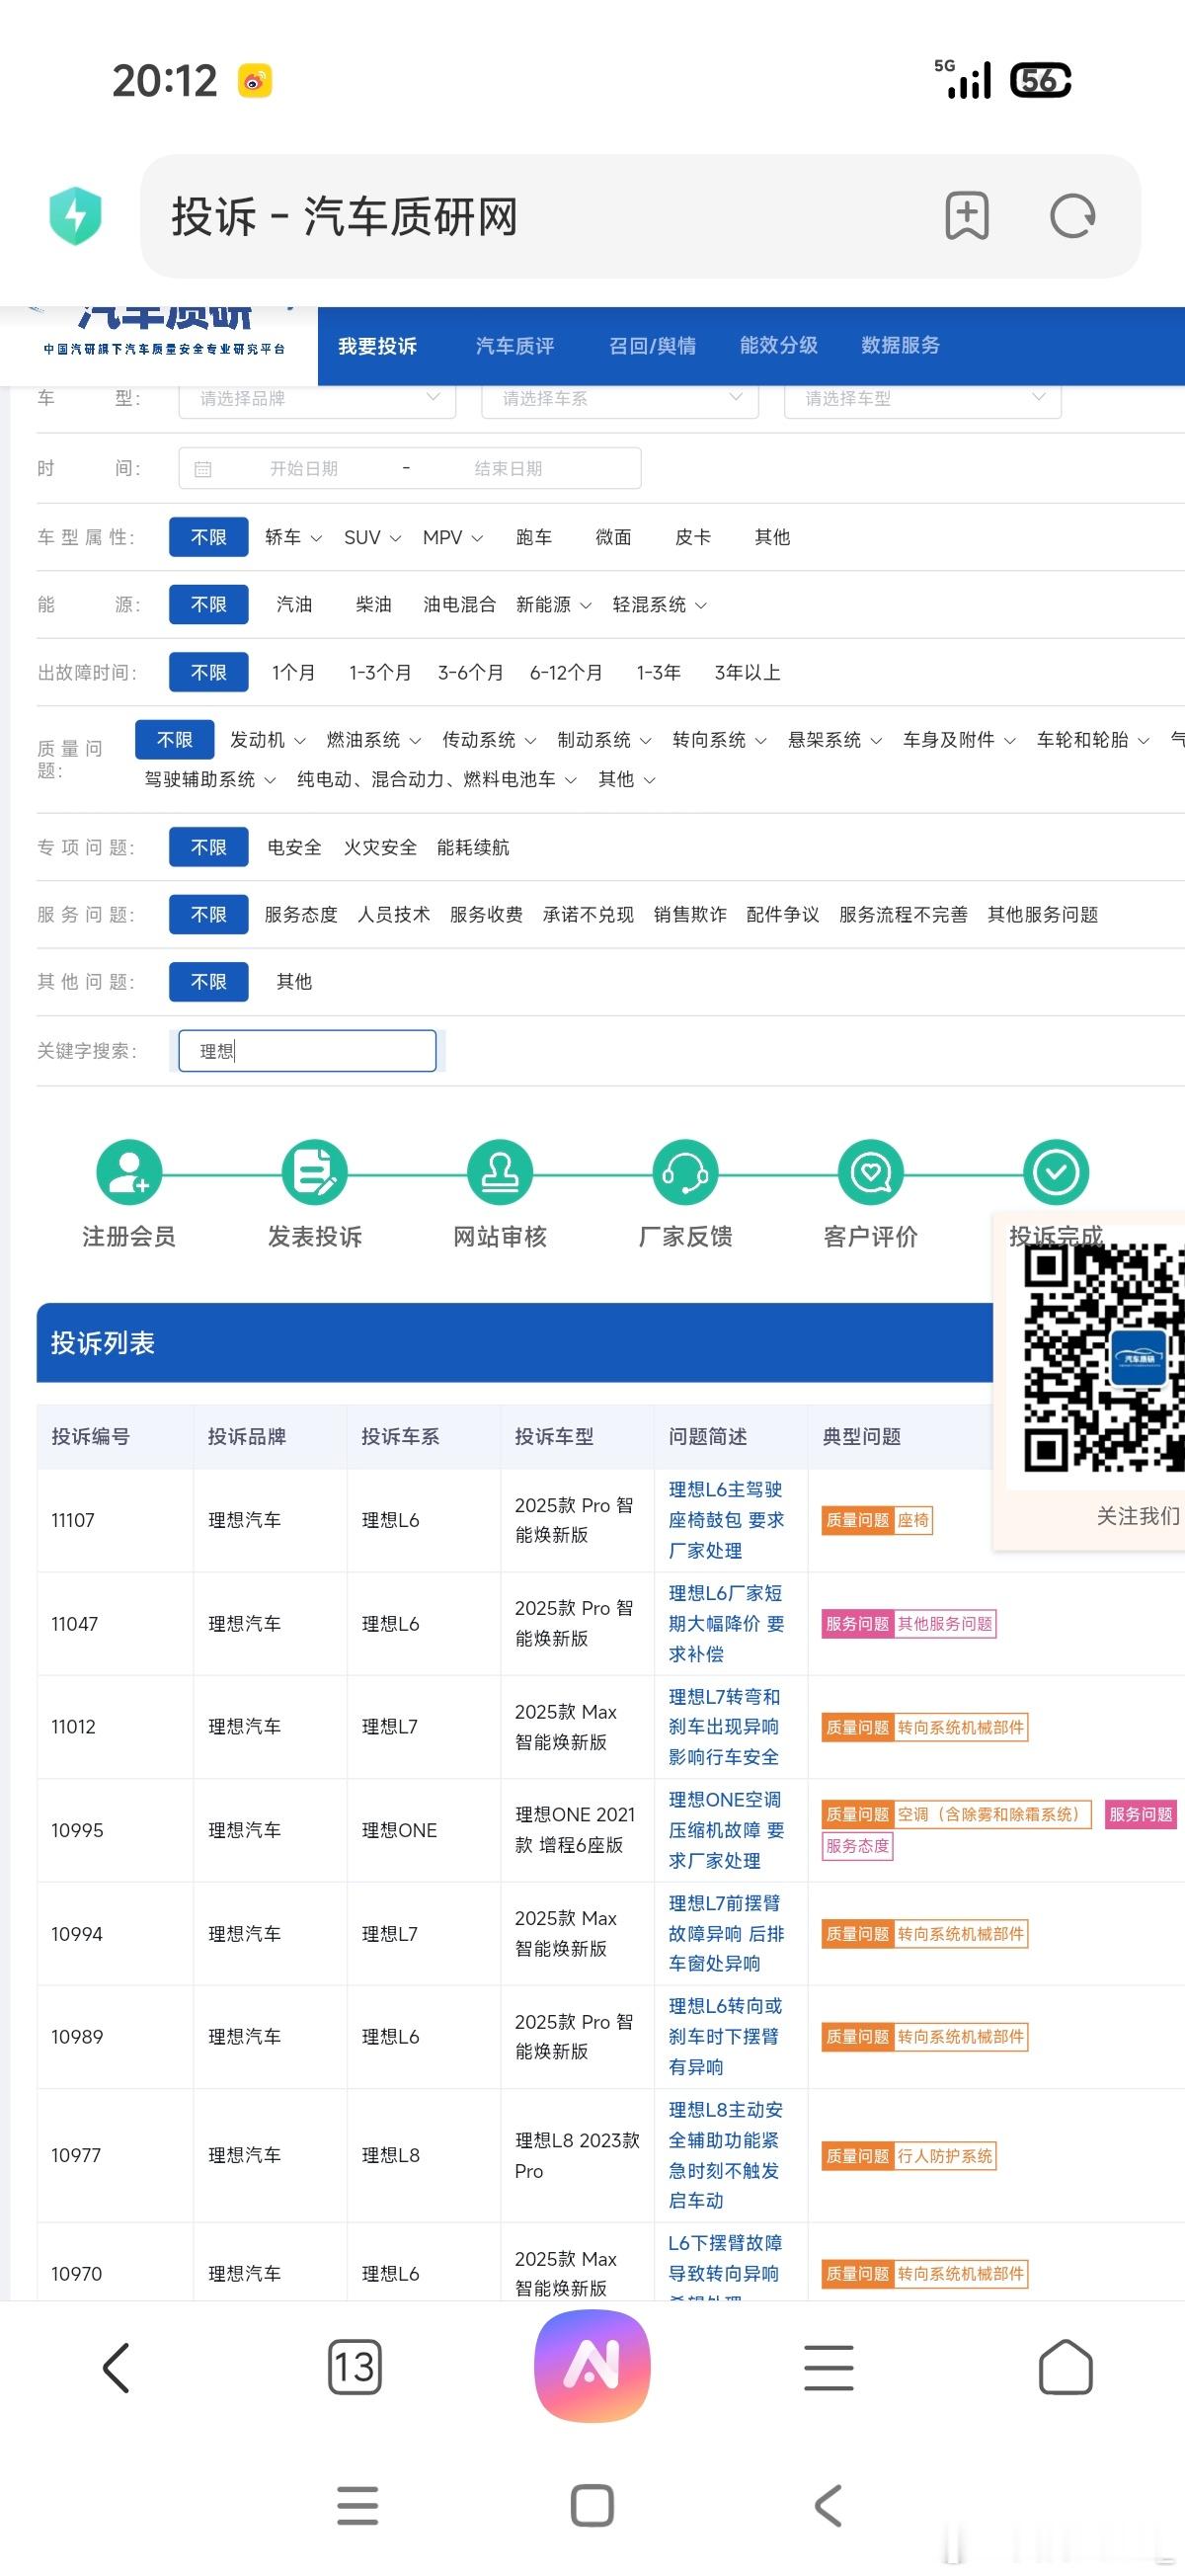Select 不限 for 车型属性
This screenshot has height=2576, width=1185.
pos(208,537)
